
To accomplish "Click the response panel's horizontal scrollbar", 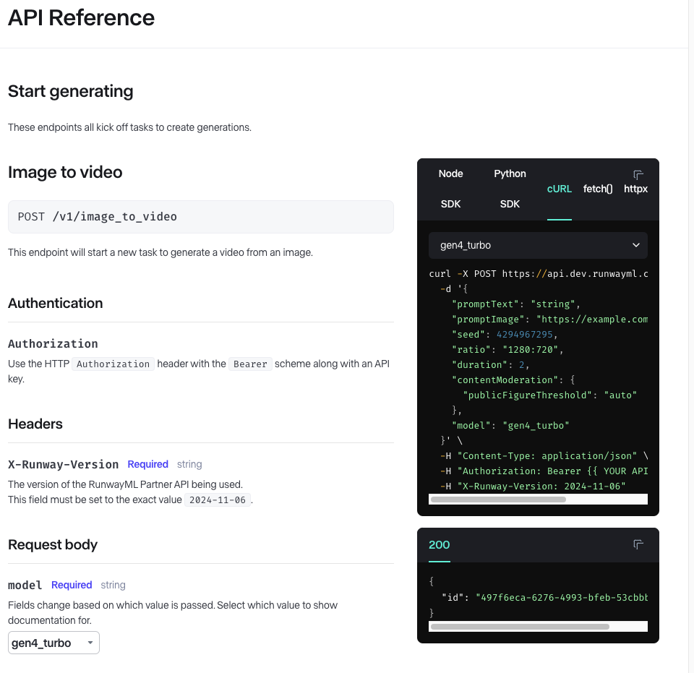I will pyautogui.click(x=520, y=627).
